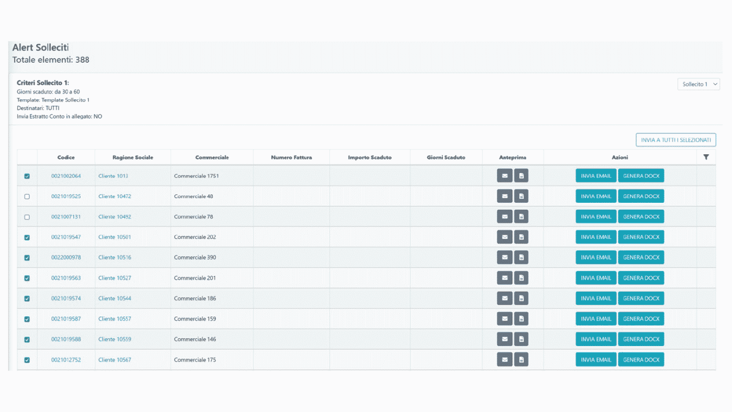Screen dimensions: 732x412
Task: Open email preview for Cliente 10472
Action: point(505,196)
